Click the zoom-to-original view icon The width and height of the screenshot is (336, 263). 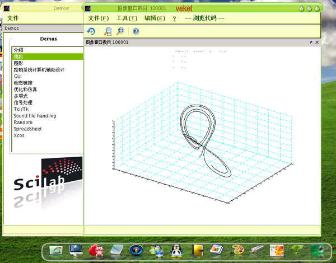pos(120,31)
